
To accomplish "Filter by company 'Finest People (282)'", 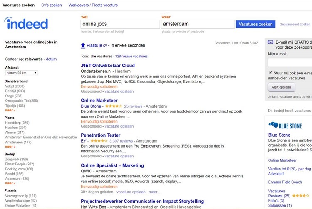I will (20, 164).
